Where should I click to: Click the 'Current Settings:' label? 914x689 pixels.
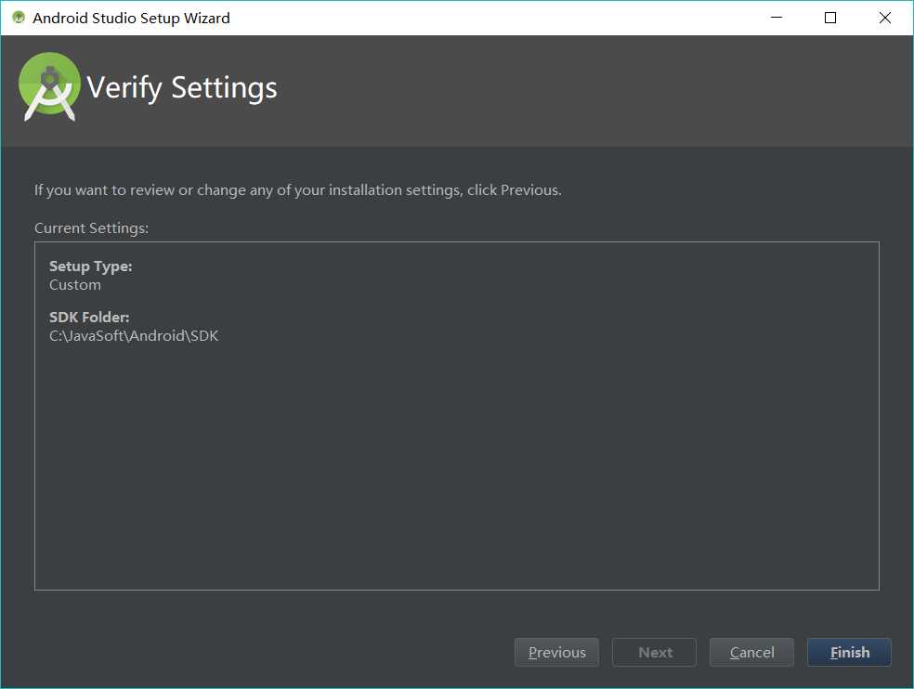[92, 227]
